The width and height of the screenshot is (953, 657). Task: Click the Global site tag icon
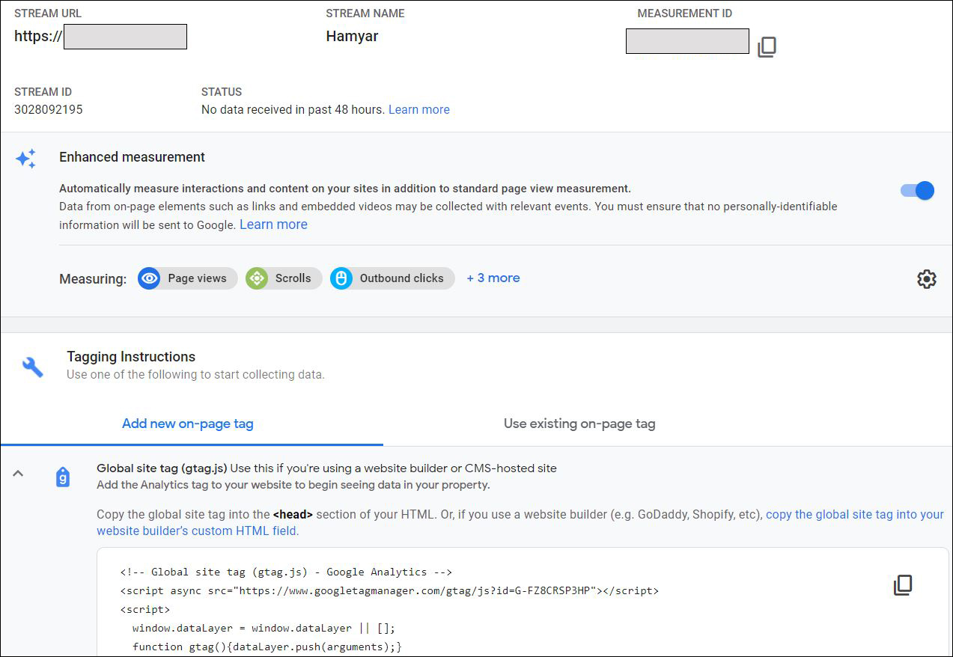tap(63, 477)
